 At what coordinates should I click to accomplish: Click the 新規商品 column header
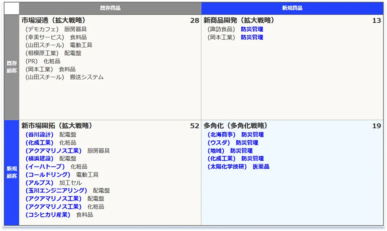coord(292,8)
